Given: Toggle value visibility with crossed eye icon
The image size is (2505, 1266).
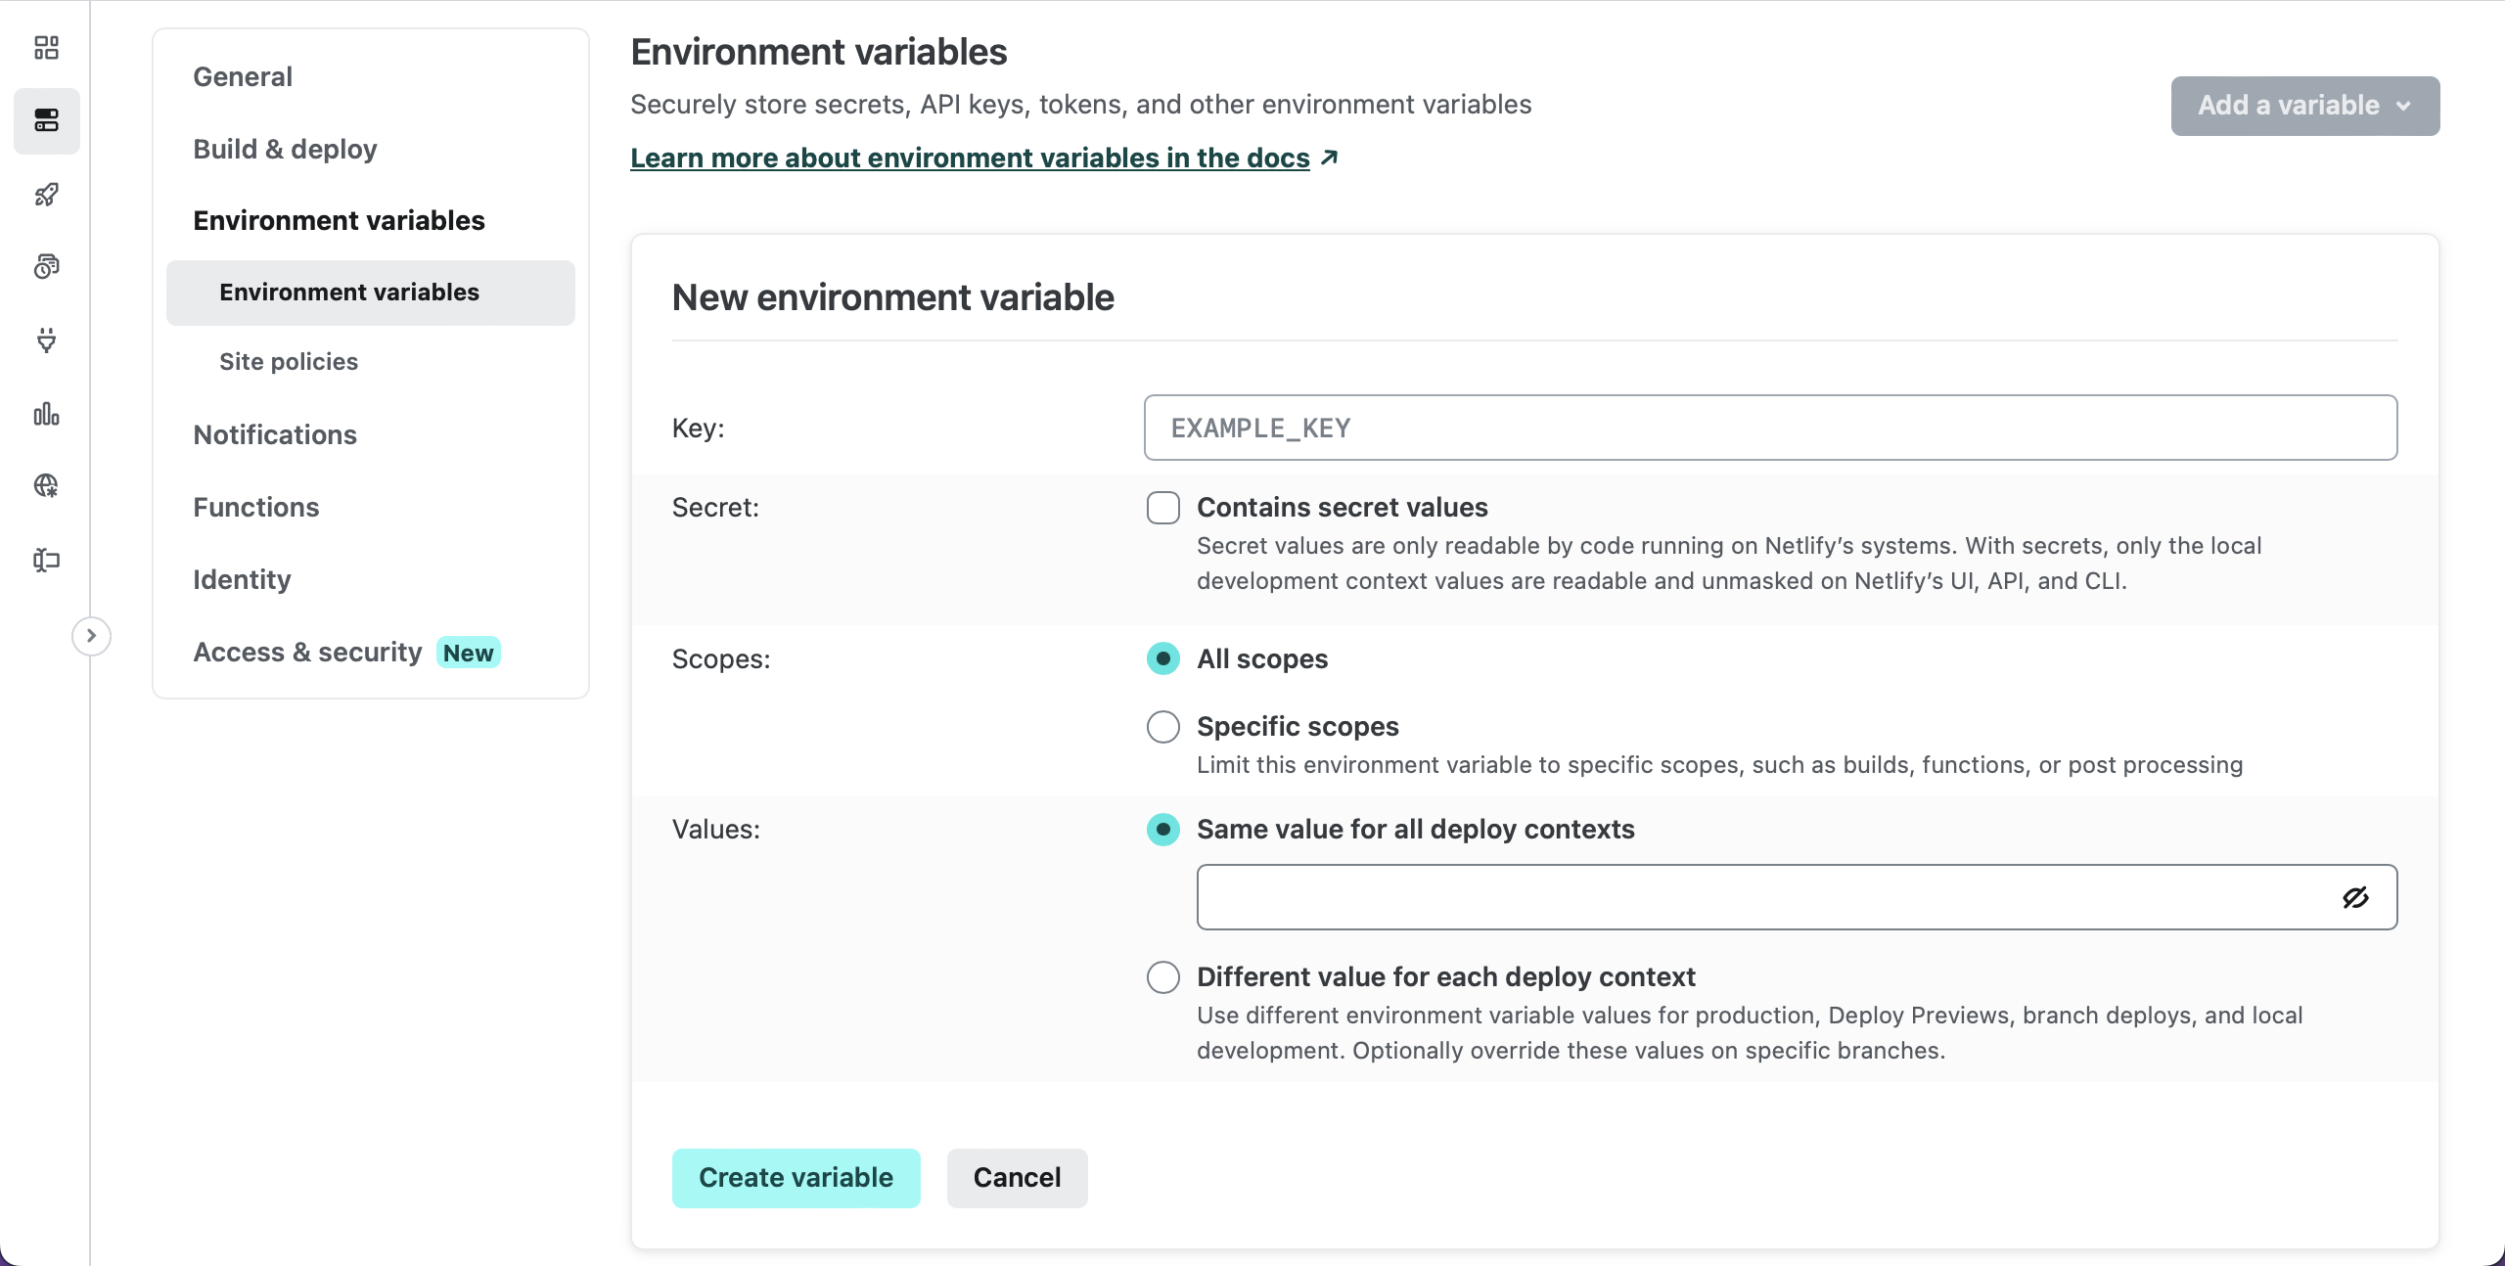Looking at the screenshot, I should 2355,897.
